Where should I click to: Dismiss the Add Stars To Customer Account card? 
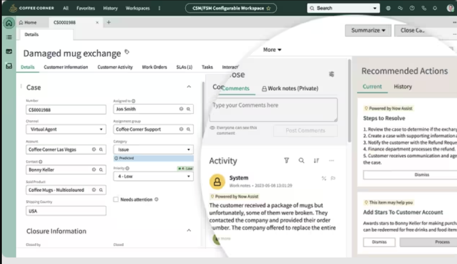point(379,242)
